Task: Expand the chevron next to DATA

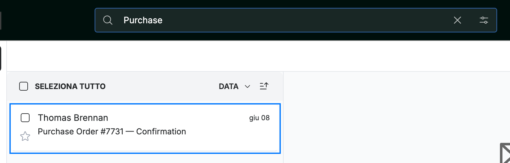Action: pos(247,87)
